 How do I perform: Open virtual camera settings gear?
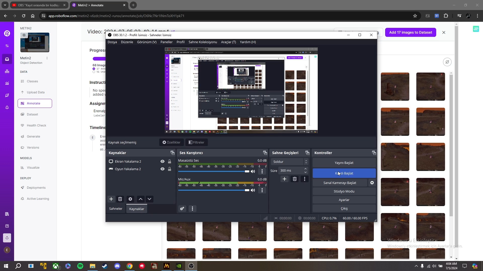tap(372, 183)
